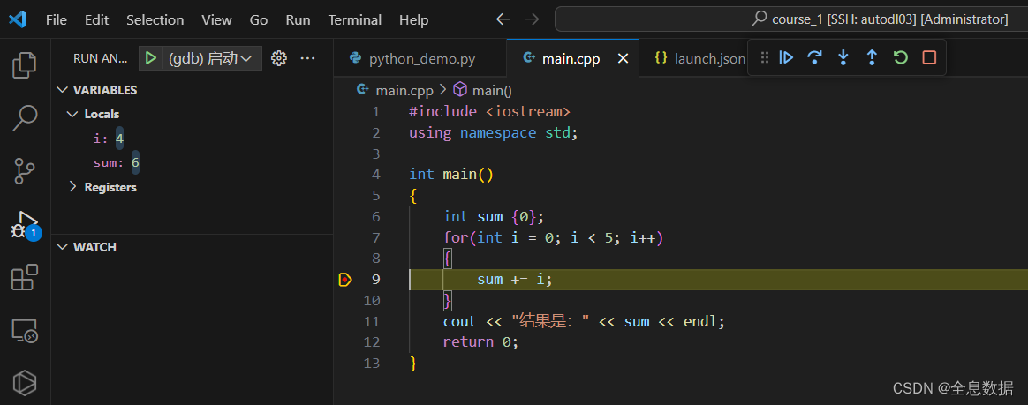The image size is (1028, 405).
Task: Click line number 13 in the gutter
Action: [x=372, y=364]
